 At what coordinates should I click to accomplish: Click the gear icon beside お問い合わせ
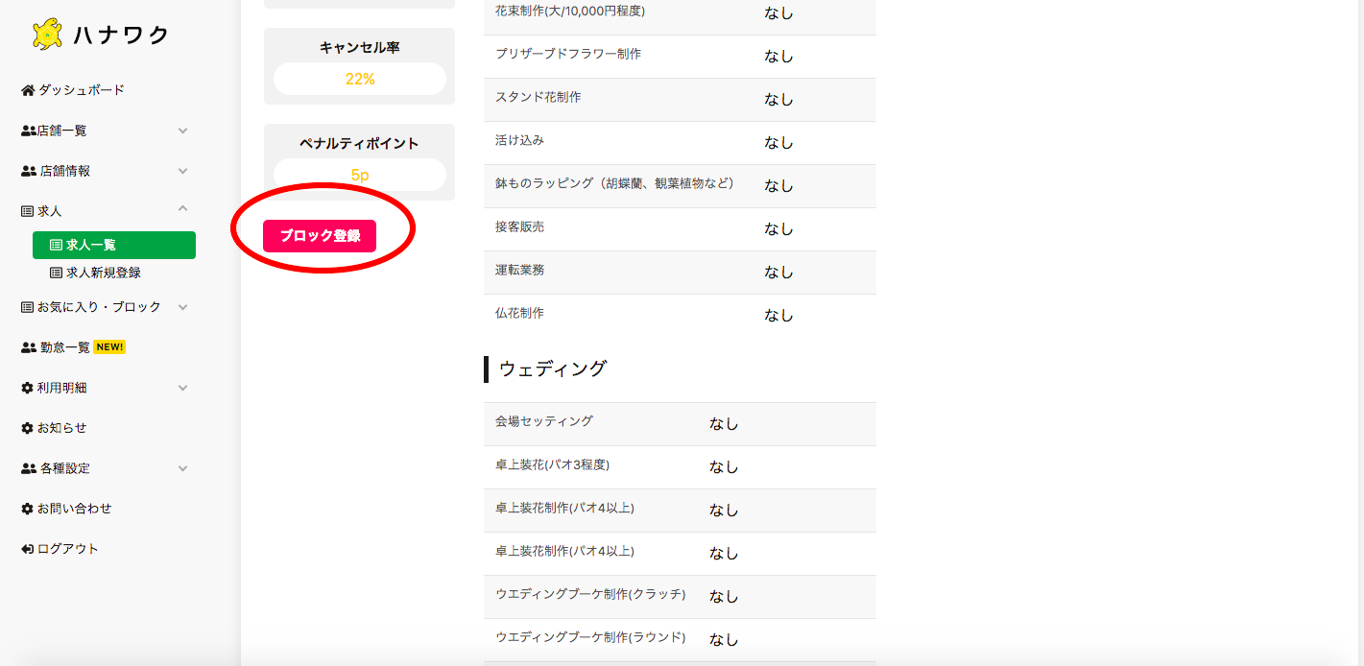click(27, 509)
